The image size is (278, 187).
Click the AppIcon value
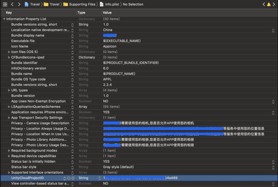coord(110,47)
